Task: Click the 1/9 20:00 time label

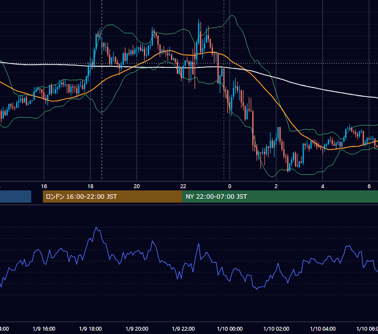Action: click(137, 328)
